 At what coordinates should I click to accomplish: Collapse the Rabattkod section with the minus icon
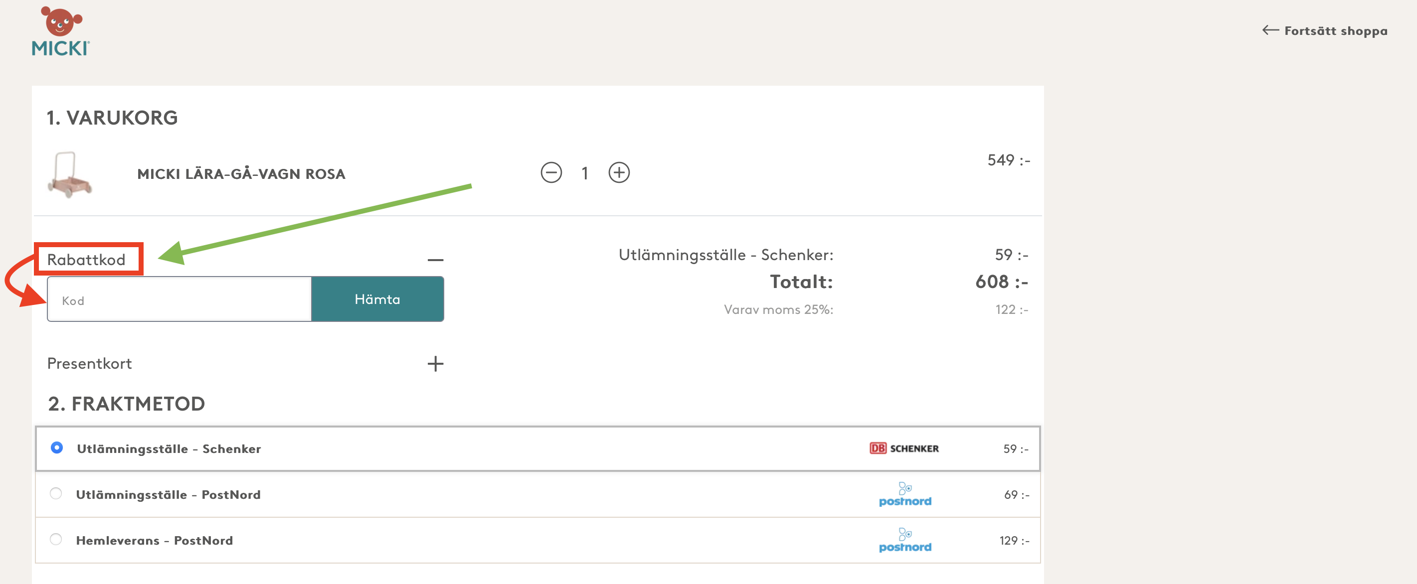tap(435, 260)
